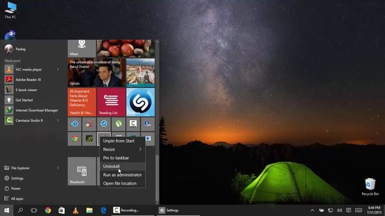Open the Maps tile

82,48
